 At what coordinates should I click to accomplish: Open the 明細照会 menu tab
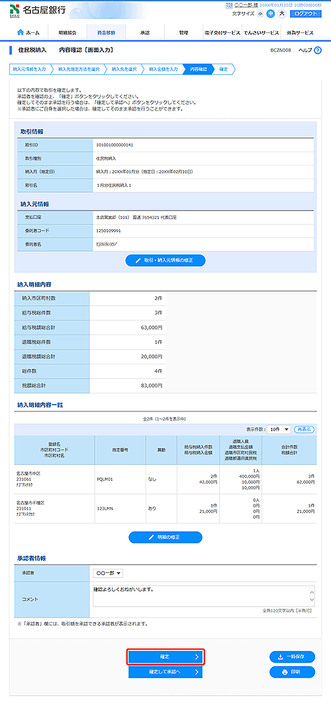pyautogui.click(x=67, y=33)
